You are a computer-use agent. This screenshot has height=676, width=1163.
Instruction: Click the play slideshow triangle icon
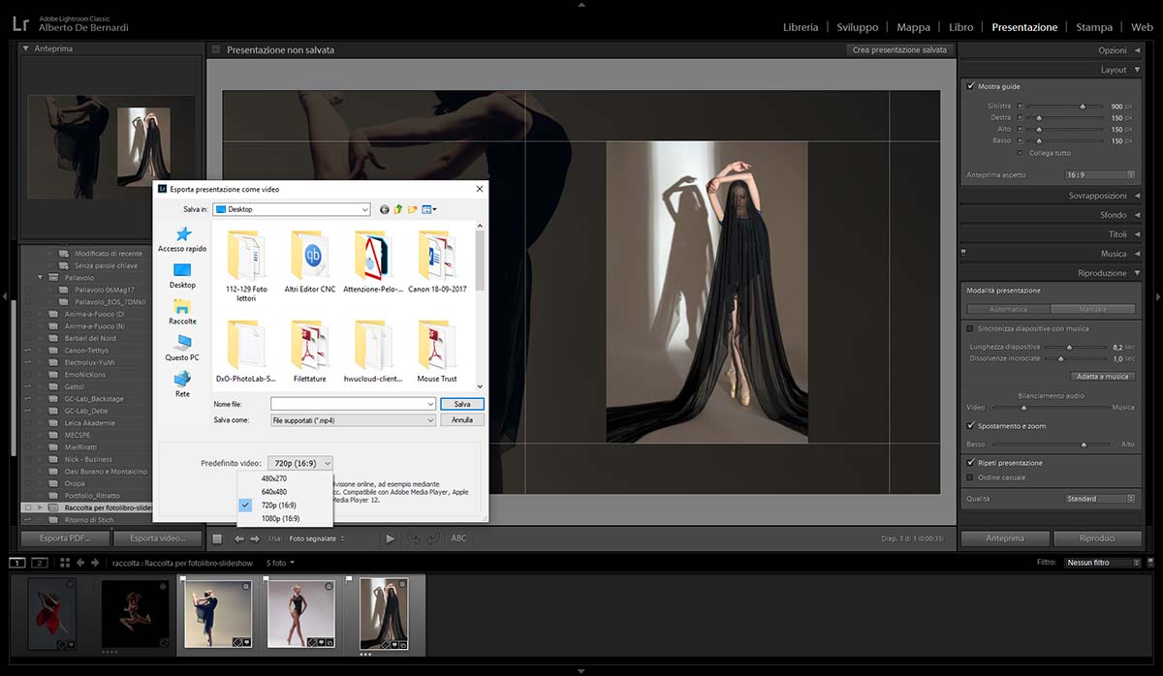coord(390,538)
